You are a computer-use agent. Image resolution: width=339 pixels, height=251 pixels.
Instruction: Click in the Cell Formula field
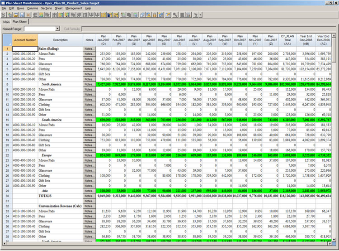click(208, 29)
